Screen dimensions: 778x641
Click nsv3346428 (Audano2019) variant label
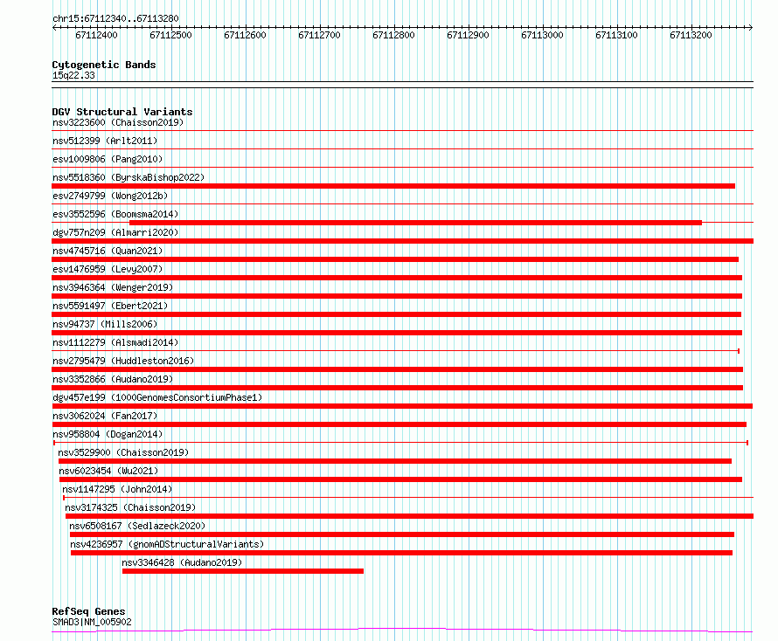point(182,562)
